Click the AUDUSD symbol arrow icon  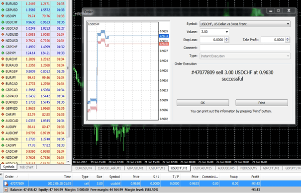click(x=2, y=34)
